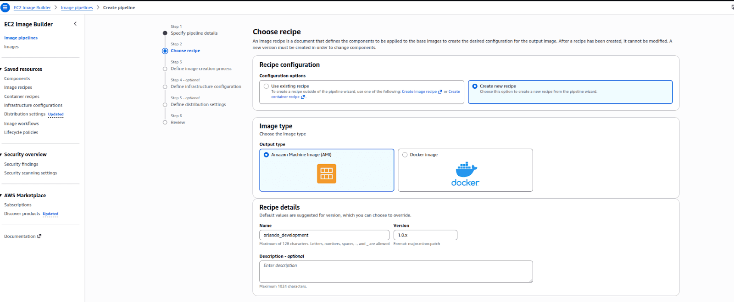Go to Step 1 Specify pipeline details

point(194,33)
